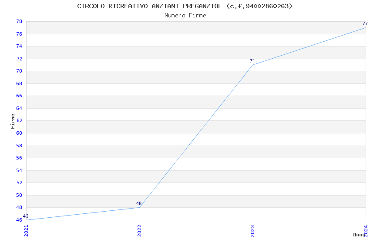Click data point label 77
The height and width of the screenshot is (239, 370).
365,23
